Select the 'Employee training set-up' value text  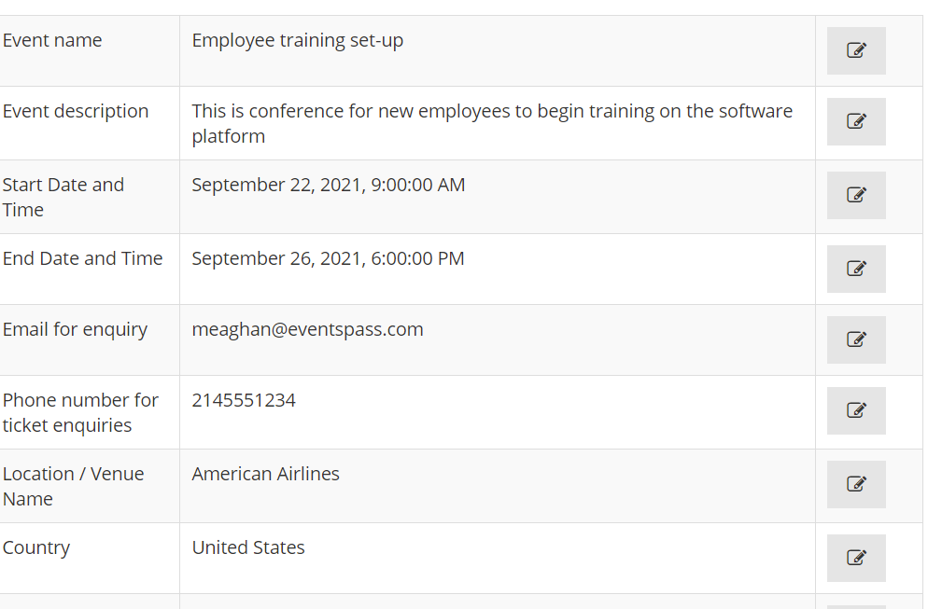(x=298, y=41)
